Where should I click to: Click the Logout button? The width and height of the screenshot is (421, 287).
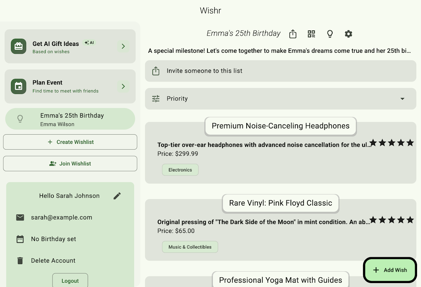tap(70, 281)
